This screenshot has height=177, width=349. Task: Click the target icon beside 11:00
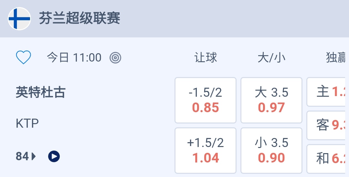click(x=115, y=58)
